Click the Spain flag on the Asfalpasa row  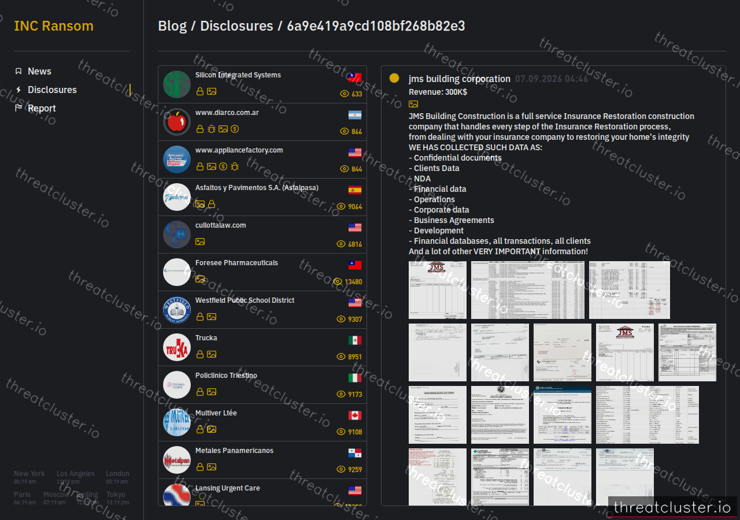point(355,190)
